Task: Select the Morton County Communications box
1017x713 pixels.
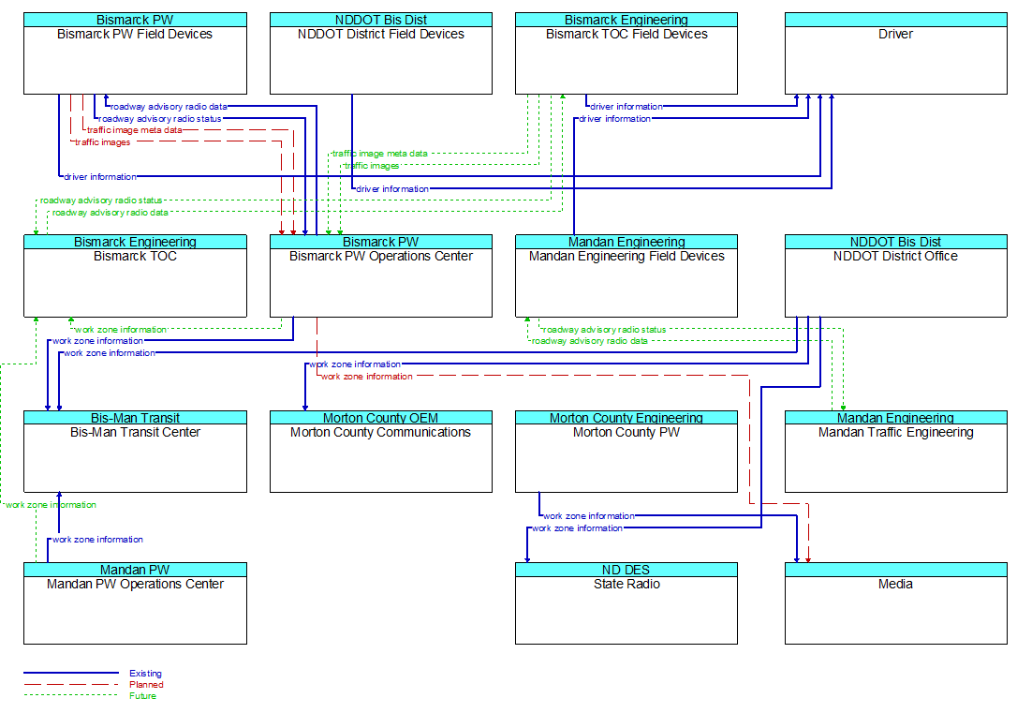Action: click(381, 452)
